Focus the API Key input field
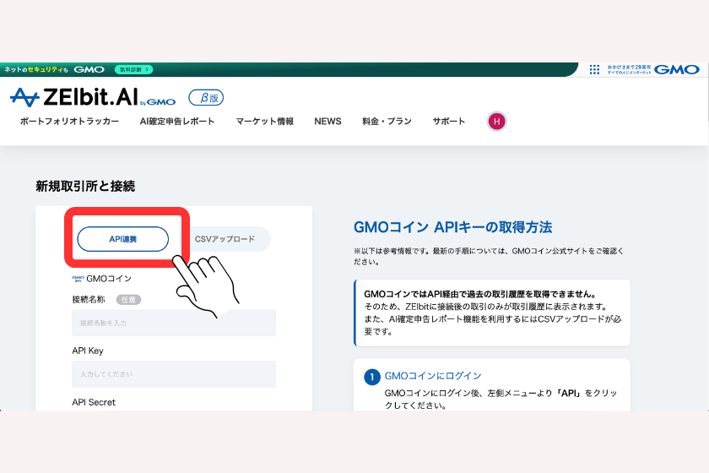 tap(173, 374)
